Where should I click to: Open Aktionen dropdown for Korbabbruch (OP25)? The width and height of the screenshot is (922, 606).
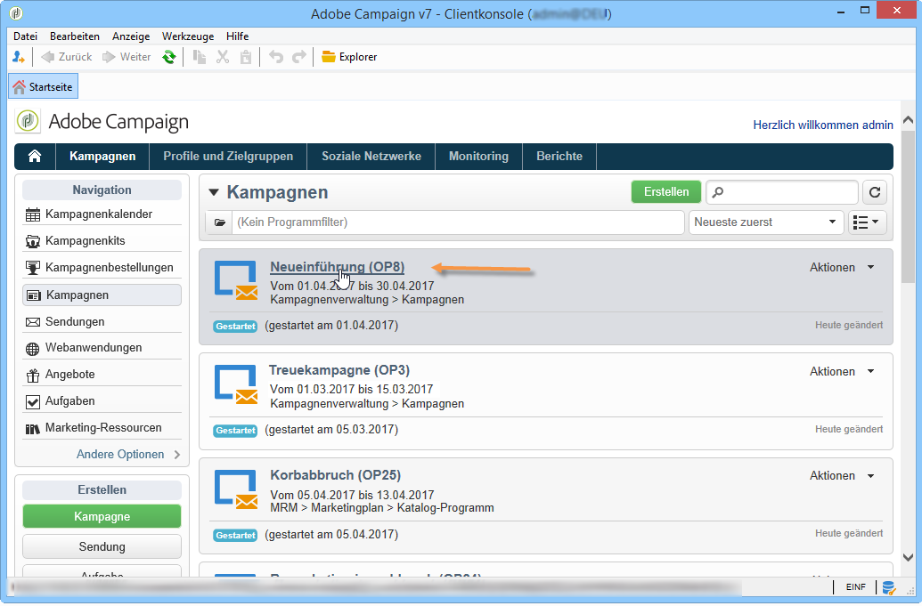(842, 476)
